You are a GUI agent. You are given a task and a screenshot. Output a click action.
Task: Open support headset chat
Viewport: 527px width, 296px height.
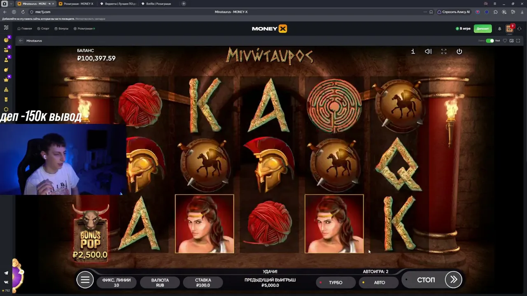(x=519, y=29)
